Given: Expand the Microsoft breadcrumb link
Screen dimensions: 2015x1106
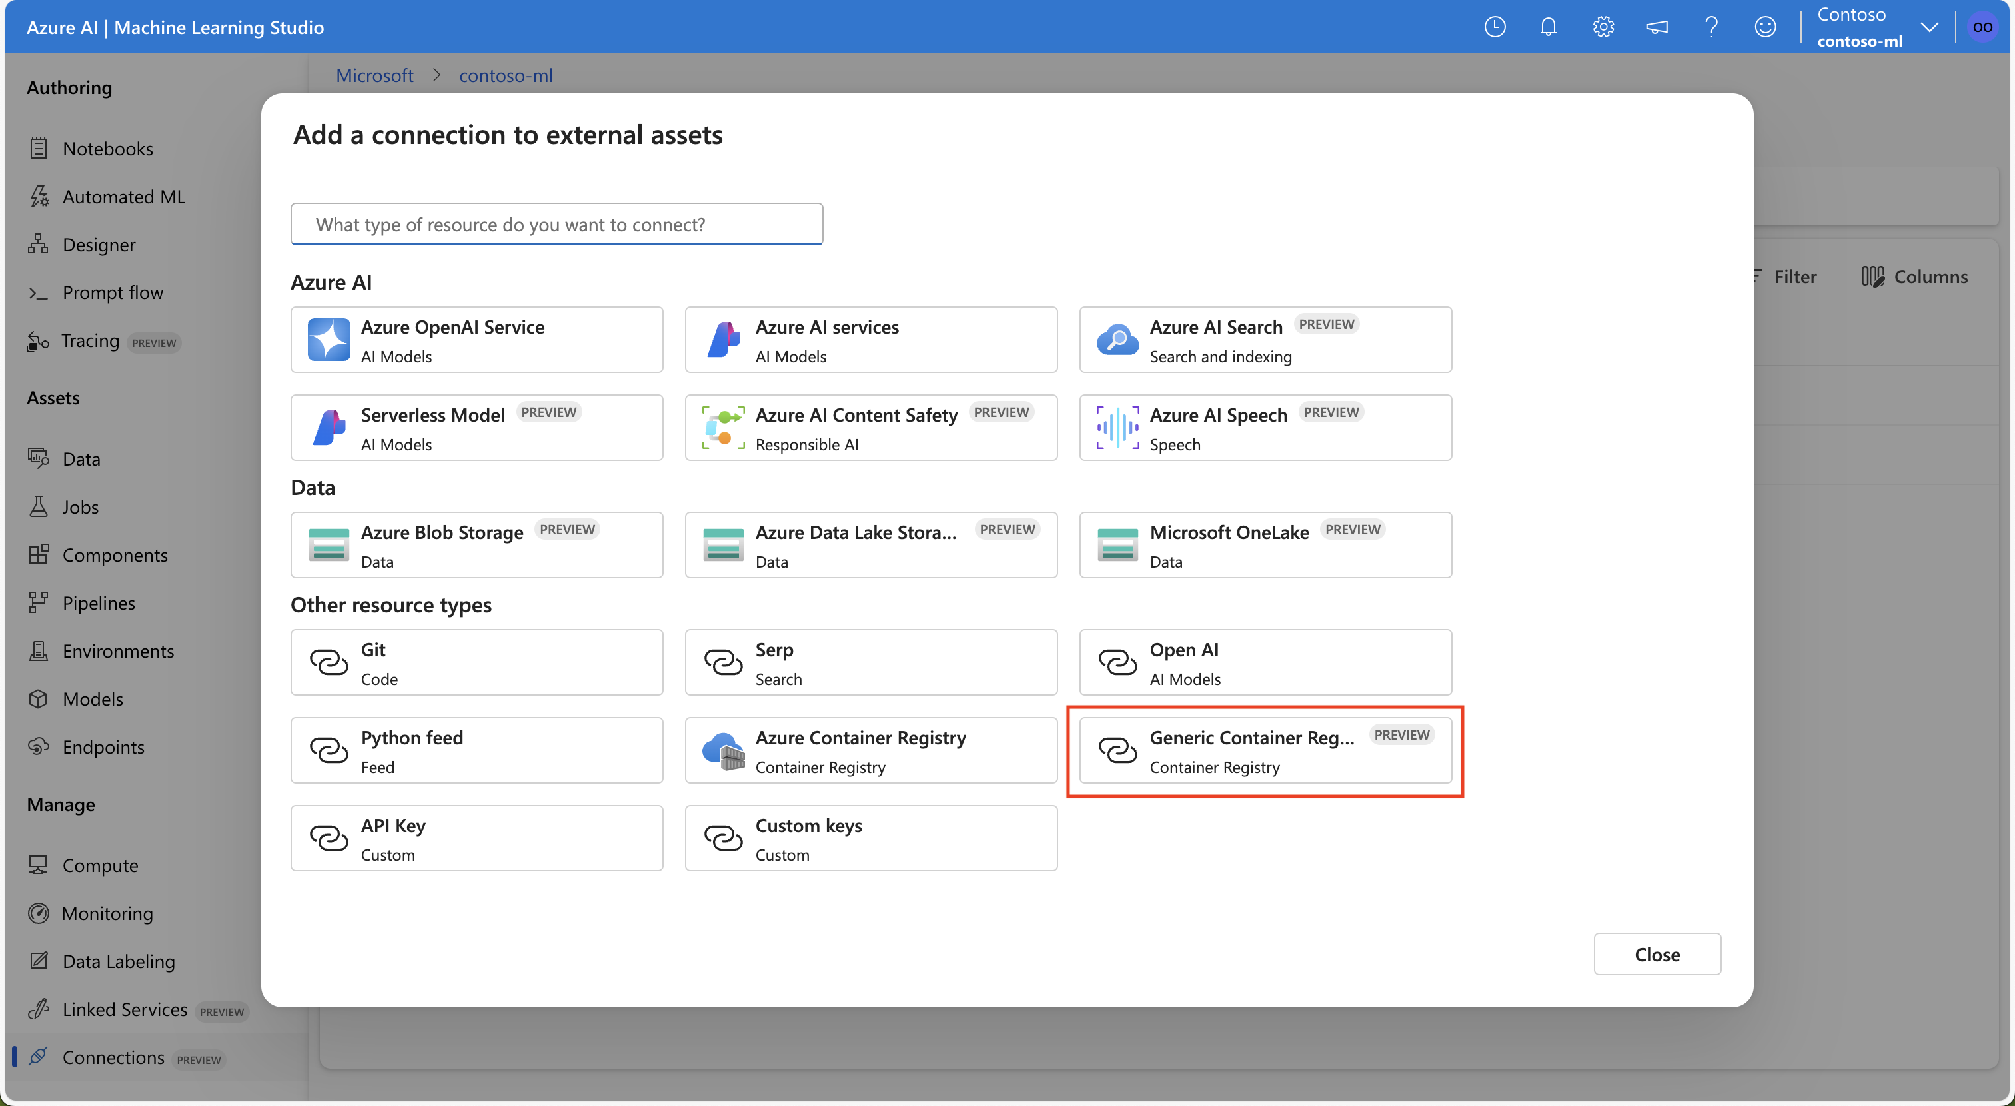Looking at the screenshot, I should pyautogui.click(x=374, y=73).
